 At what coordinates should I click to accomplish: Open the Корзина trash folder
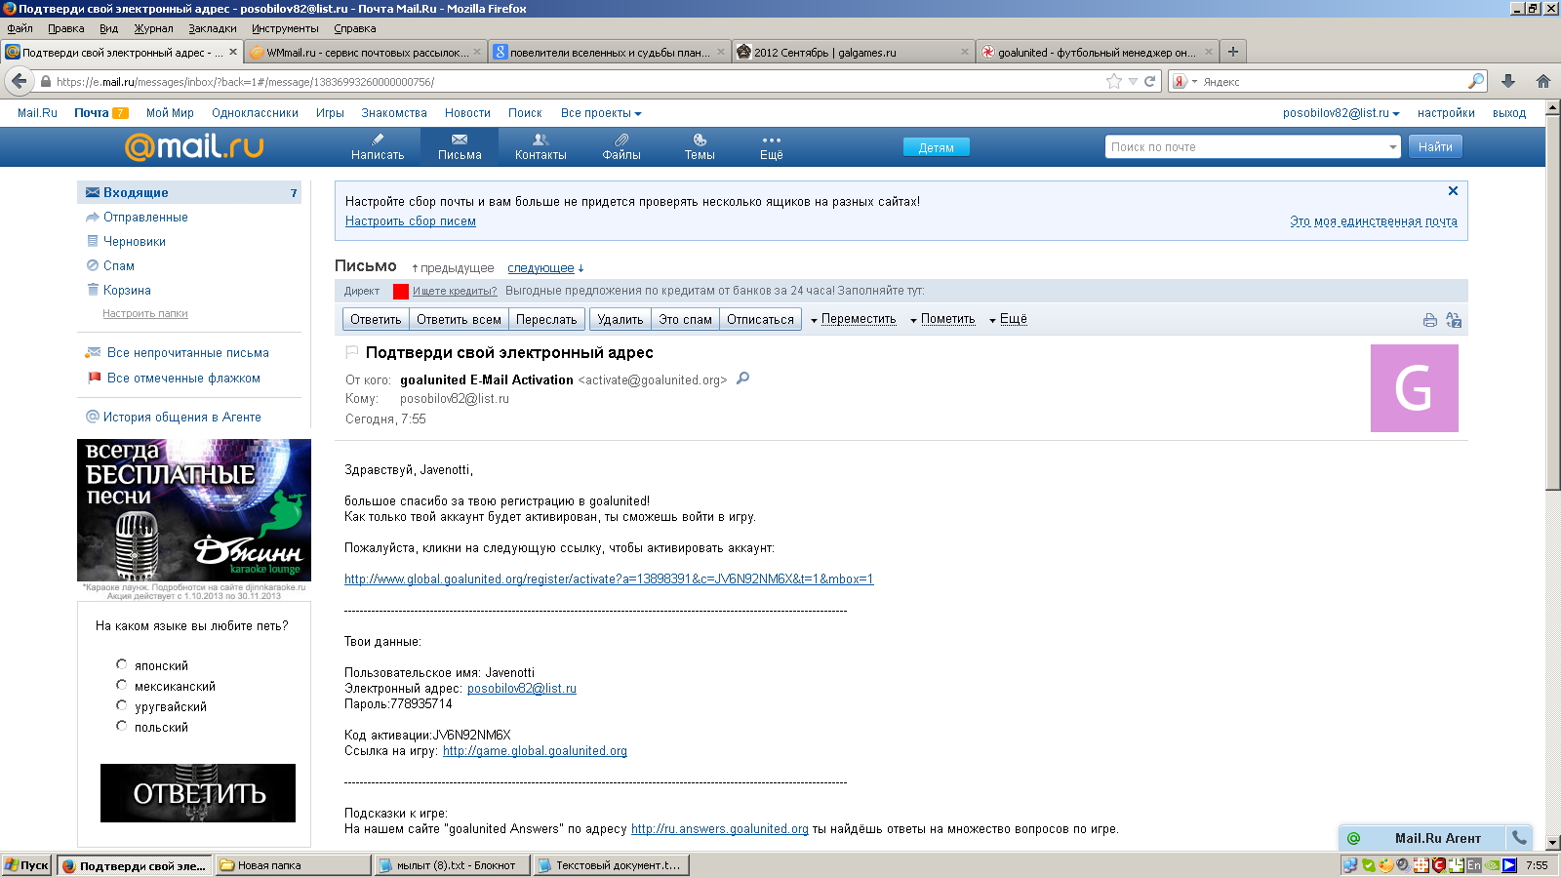127,290
